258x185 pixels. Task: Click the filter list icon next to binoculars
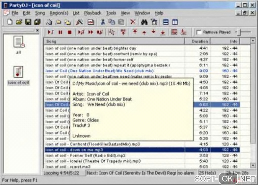coord(154,22)
